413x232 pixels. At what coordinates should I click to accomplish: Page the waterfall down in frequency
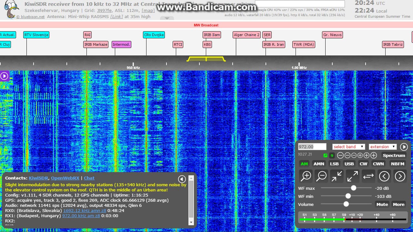[384, 176]
